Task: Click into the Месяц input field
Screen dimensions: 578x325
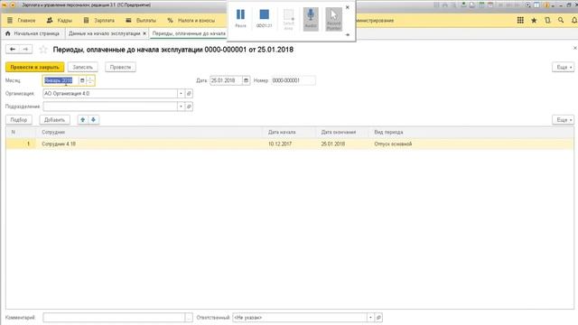Action: tap(61, 80)
